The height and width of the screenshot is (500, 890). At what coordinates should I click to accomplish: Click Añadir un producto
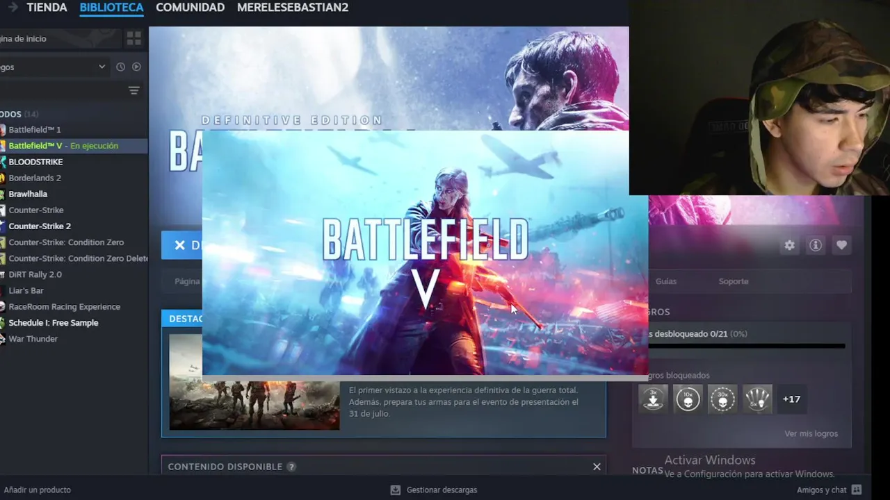coord(37,490)
